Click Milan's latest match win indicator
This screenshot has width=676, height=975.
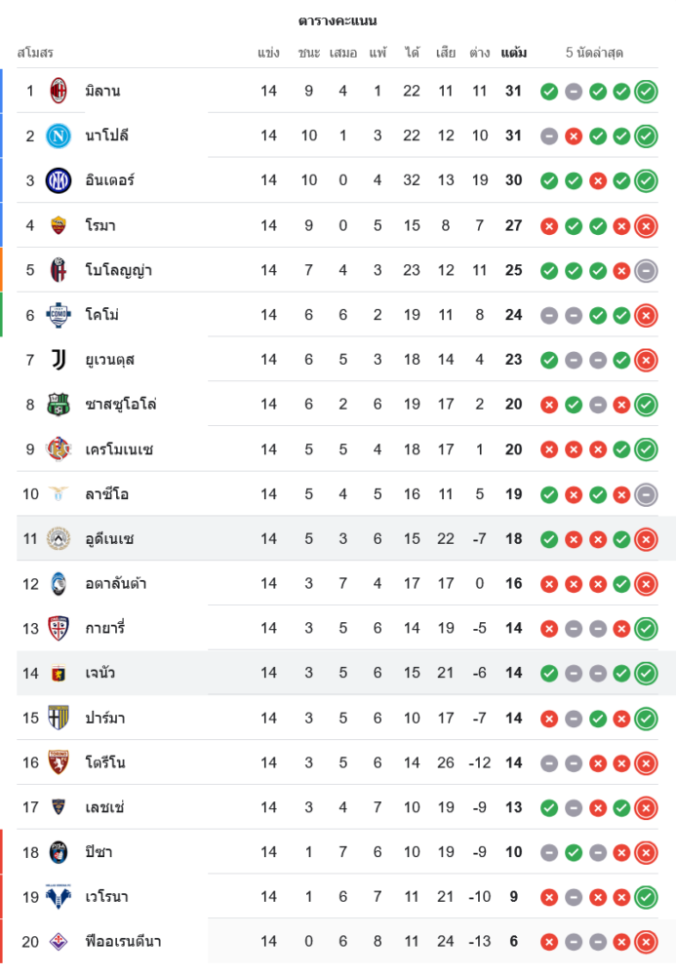pos(646,92)
